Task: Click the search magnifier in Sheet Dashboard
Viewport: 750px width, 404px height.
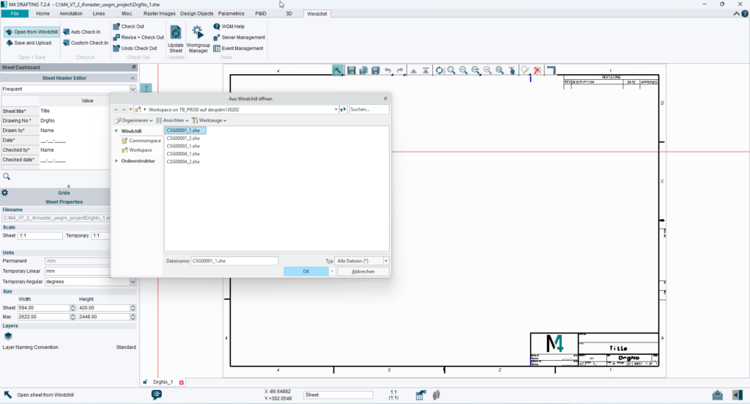Action: tap(7, 177)
